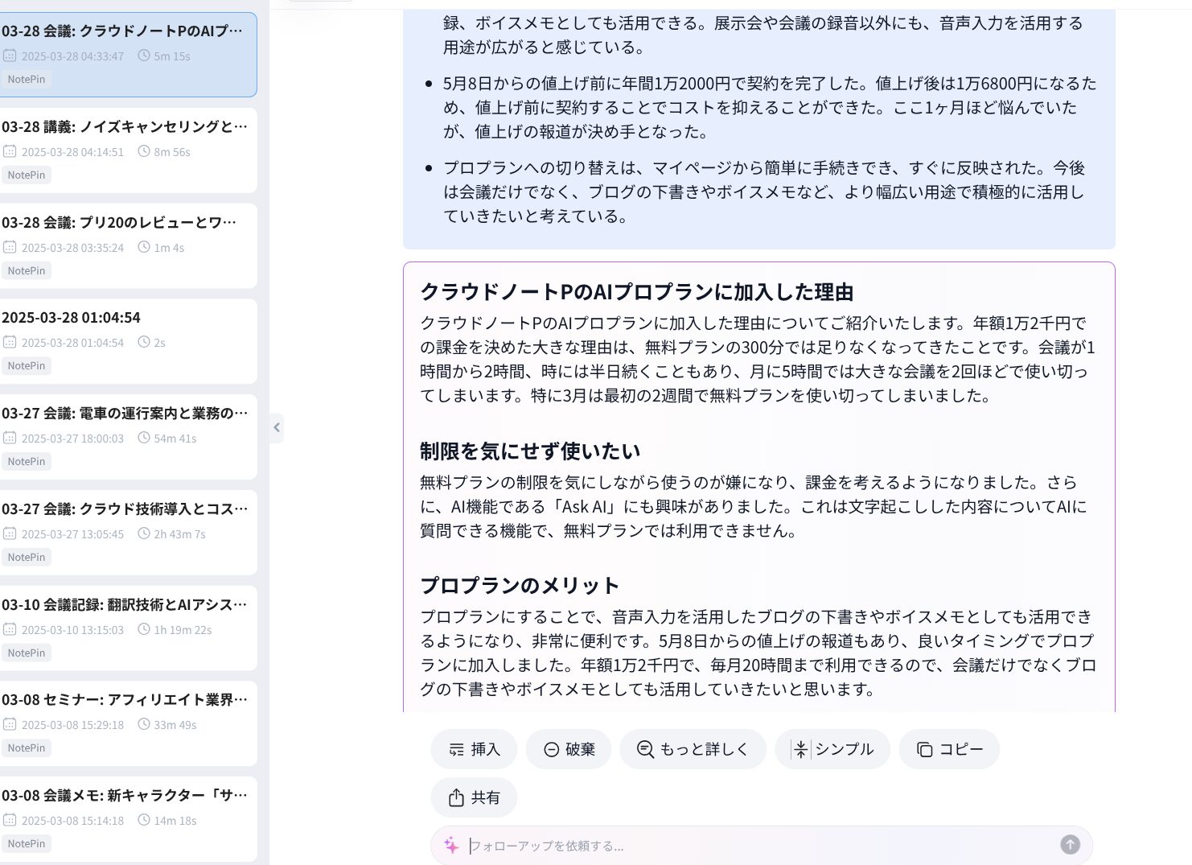
Task: Click NotePin tag on the 翻訳技術 note
Action: [x=26, y=653]
